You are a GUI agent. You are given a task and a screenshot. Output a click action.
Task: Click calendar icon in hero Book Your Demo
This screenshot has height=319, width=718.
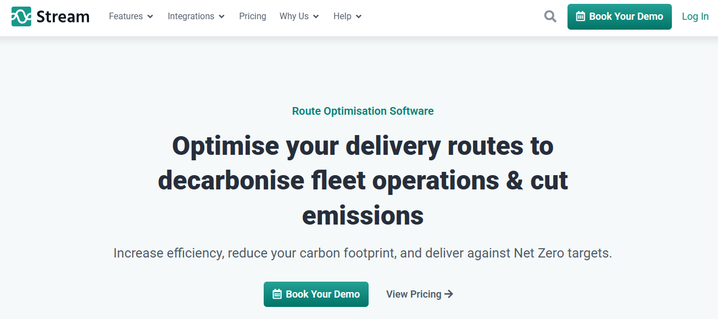pyautogui.click(x=277, y=294)
